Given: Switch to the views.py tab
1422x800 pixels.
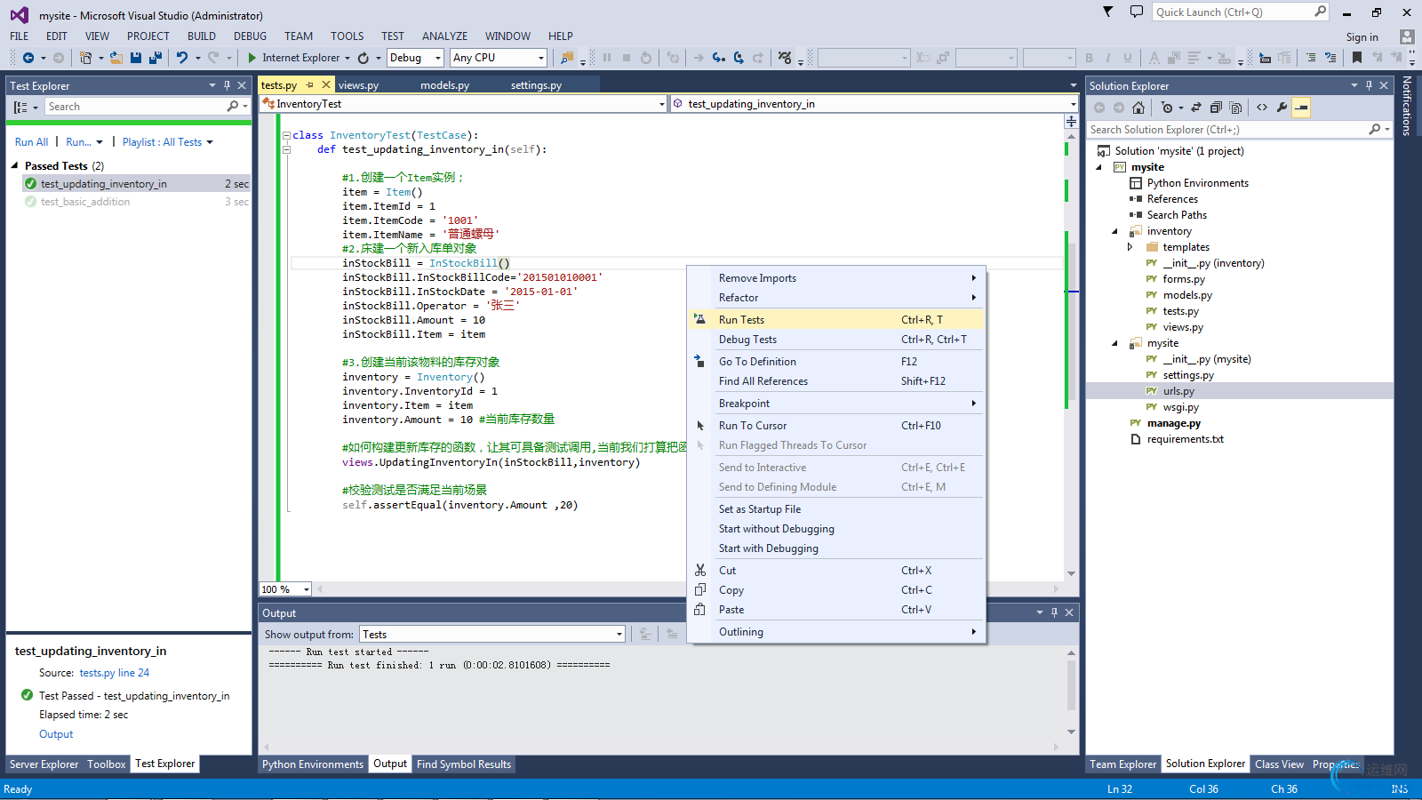Looking at the screenshot, I should (x=359, y=85).
